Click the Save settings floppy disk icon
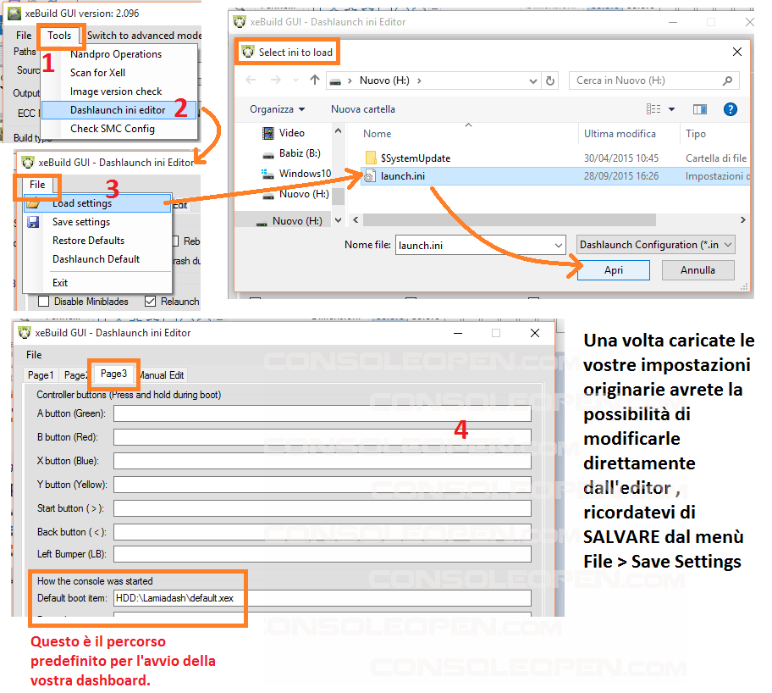 pos(33,222)
